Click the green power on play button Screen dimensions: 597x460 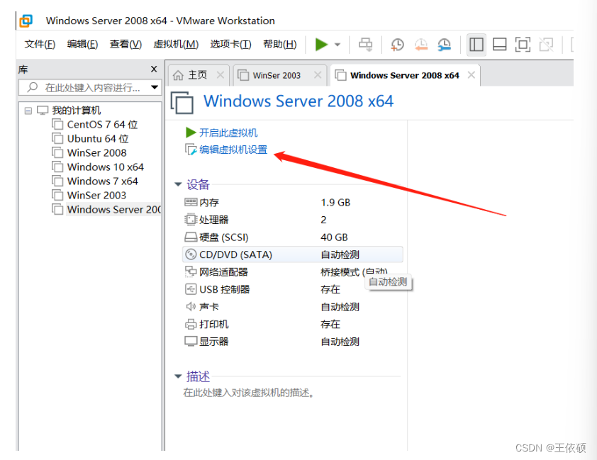(x=321, y=44)
